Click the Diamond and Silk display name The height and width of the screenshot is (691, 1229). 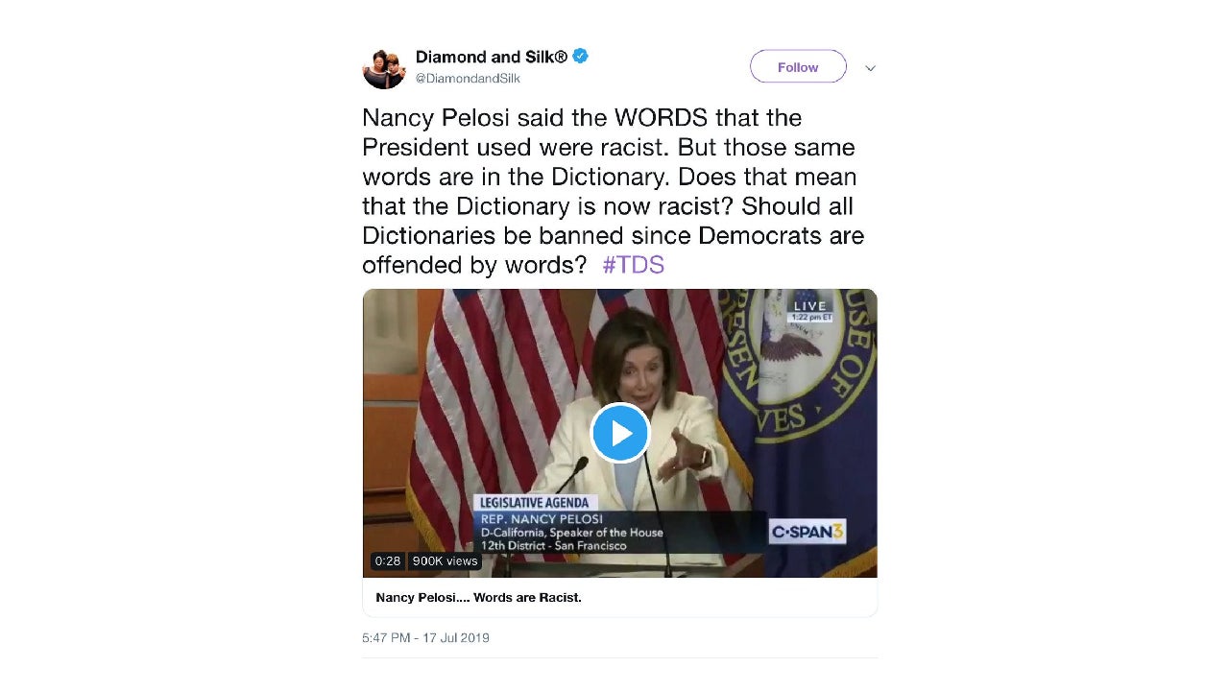point(491,57)
